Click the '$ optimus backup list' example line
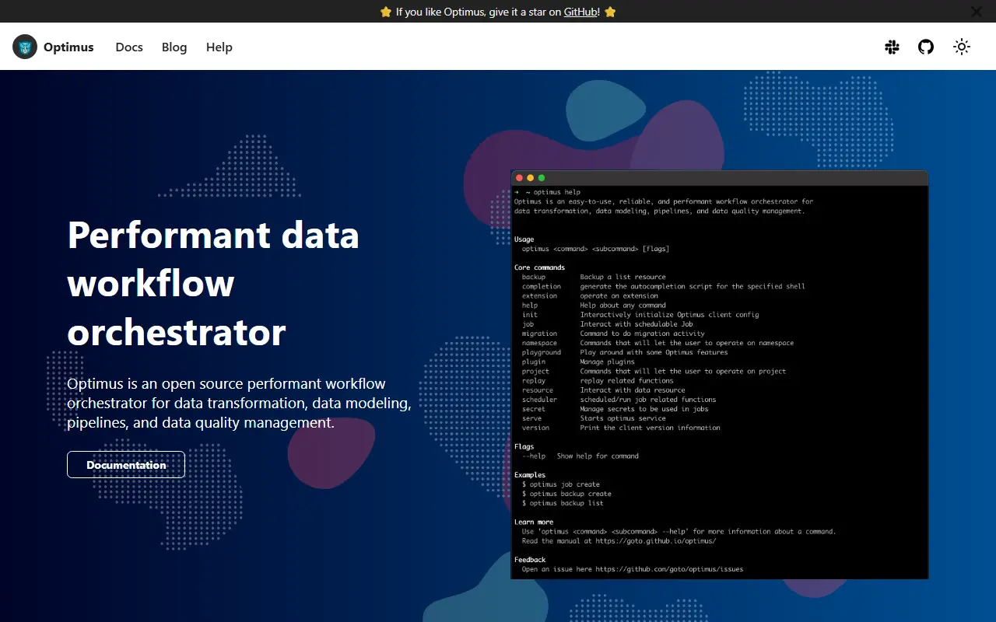Image resolution: width=996 pixels, height=622 pixels. click(563, 503)
